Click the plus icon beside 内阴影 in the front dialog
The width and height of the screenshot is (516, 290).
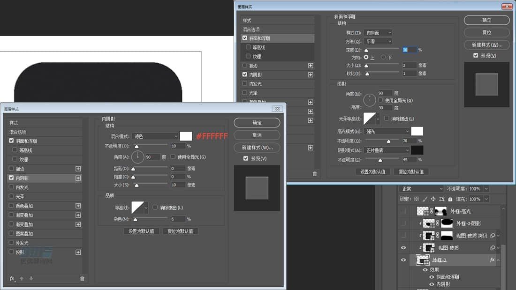pyautogui.click(x=78, y=178)
